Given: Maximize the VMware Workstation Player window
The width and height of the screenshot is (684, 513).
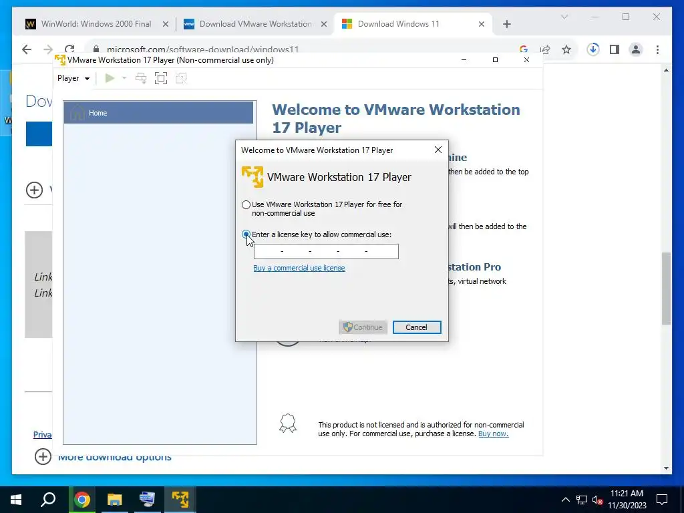Looking at the screenshot, I should pyautogui.click(x=495, y=59).
